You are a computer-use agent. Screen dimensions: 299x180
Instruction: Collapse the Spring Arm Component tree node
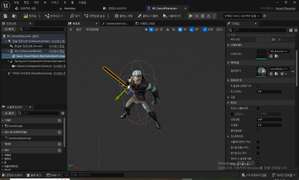(8, 61)
